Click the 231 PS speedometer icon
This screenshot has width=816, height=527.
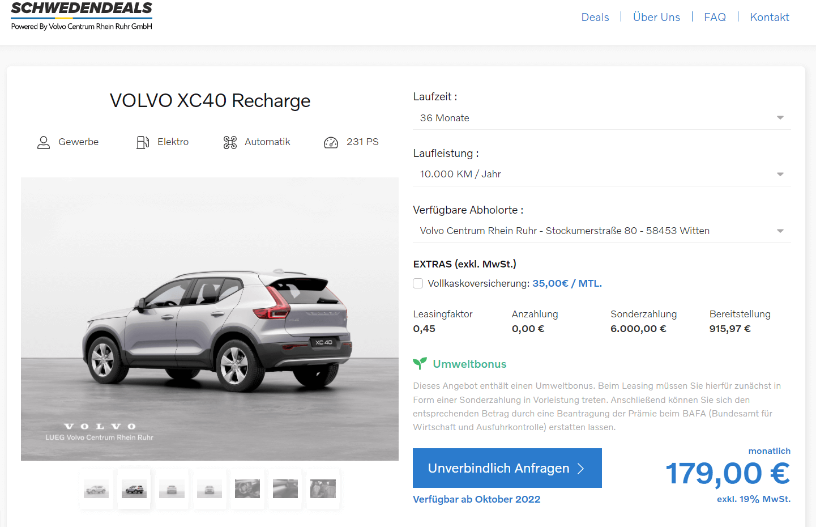tap(331, 142)
